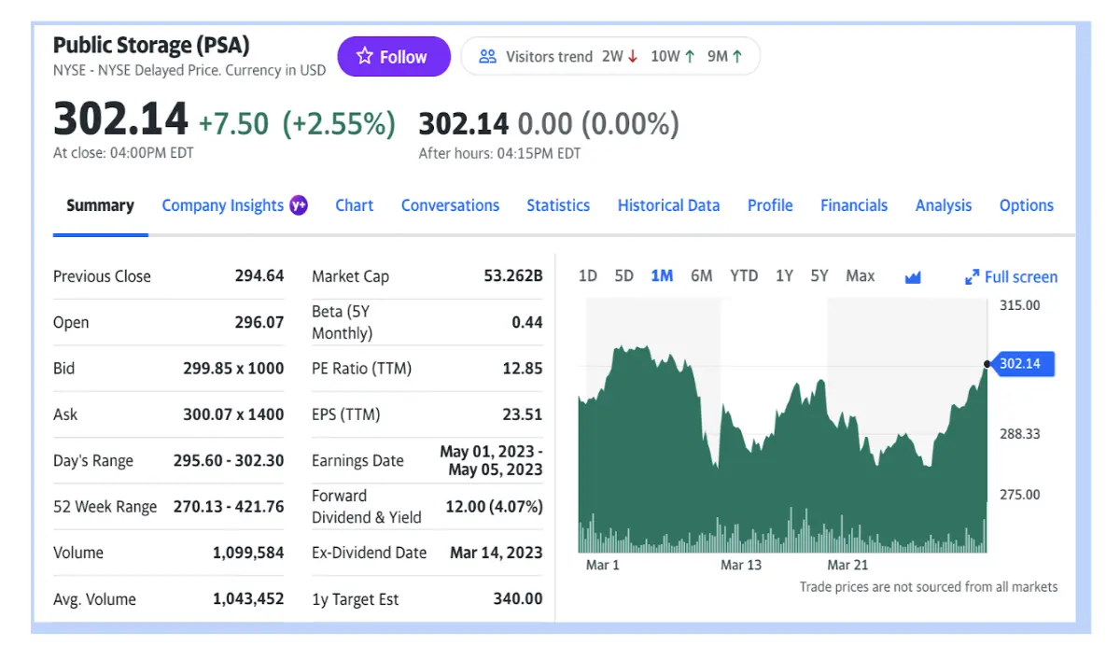Click the +7.50 price change text
The image size is (1120, 659).
pyautogui.click(x=233, y=123)
